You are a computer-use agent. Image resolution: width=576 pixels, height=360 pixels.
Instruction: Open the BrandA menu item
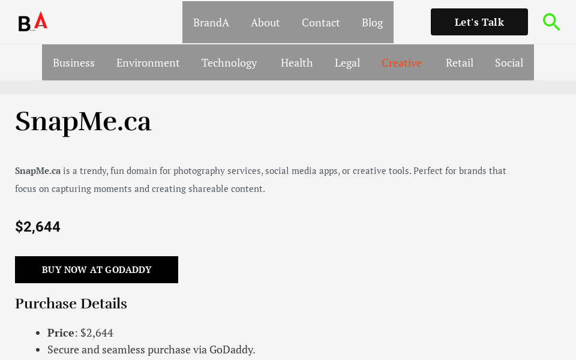(211, 22)
